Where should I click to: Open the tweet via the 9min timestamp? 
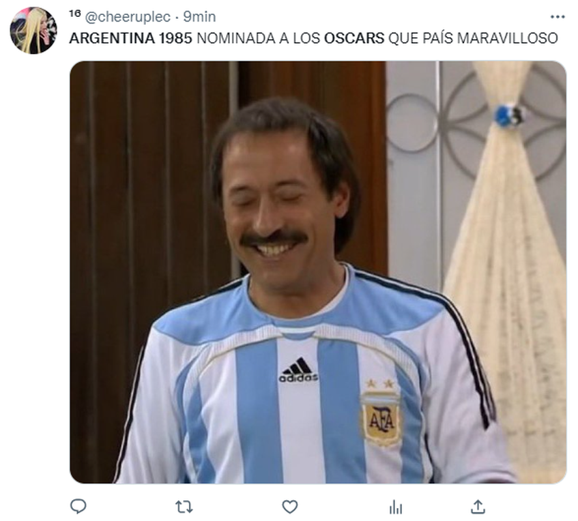199,16
